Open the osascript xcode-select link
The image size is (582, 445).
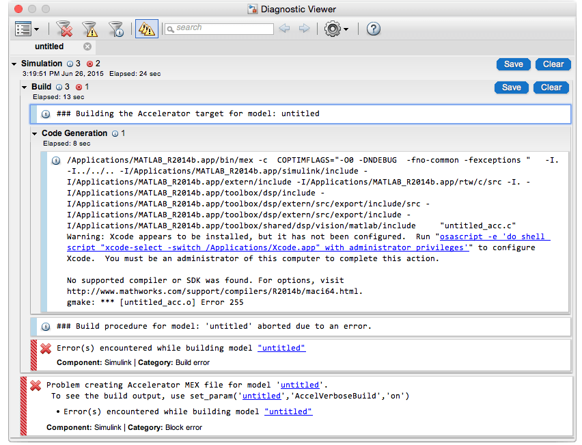[309, 242]
